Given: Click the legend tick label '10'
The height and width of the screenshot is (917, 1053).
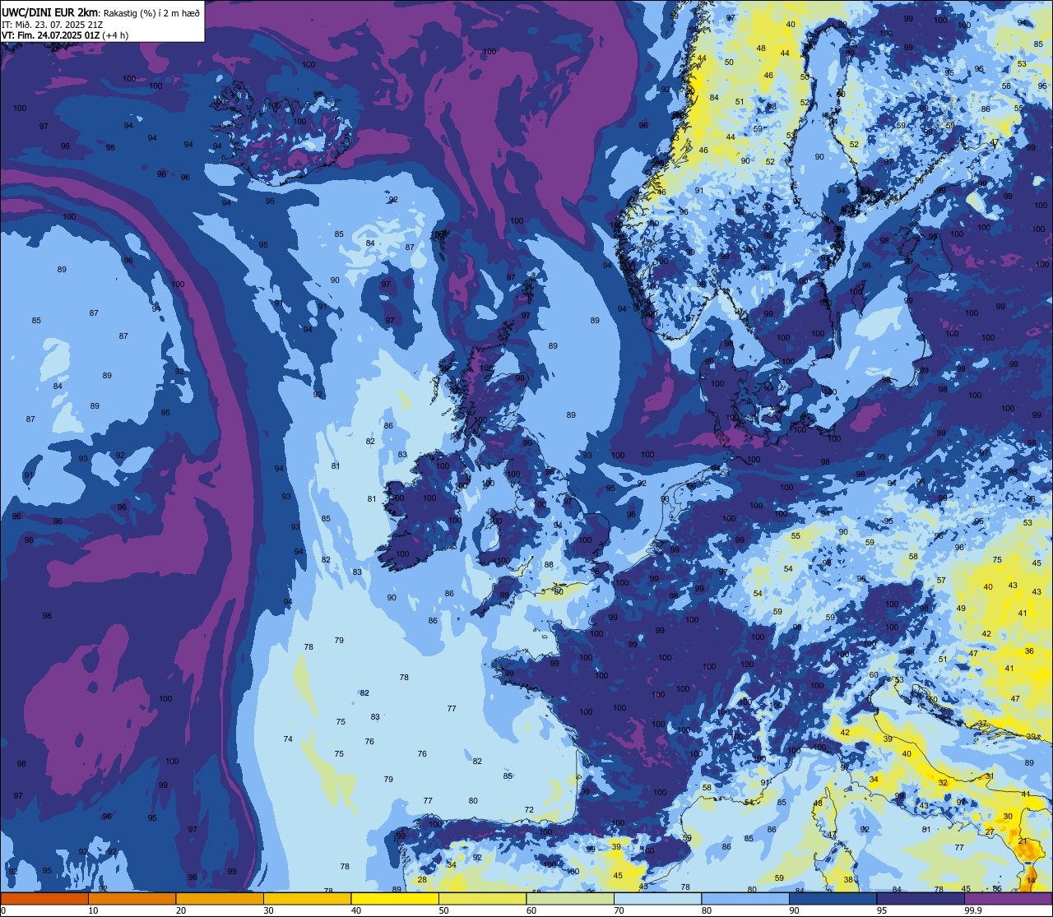Looking at the screenshot, I should [93, 910].
